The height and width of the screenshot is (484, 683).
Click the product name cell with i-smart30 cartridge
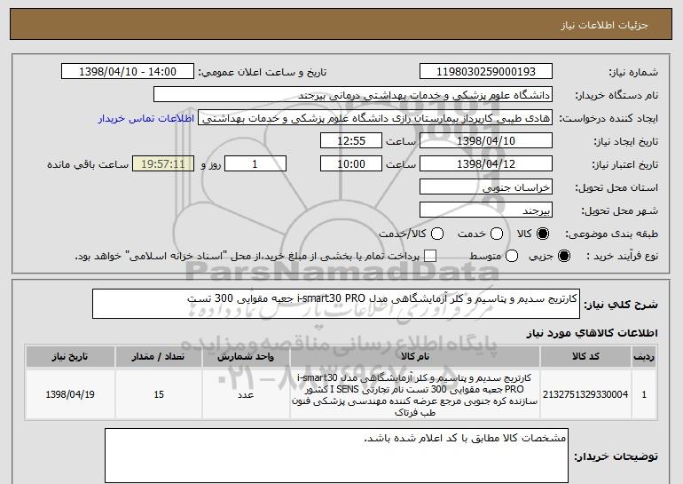[415, 394]
